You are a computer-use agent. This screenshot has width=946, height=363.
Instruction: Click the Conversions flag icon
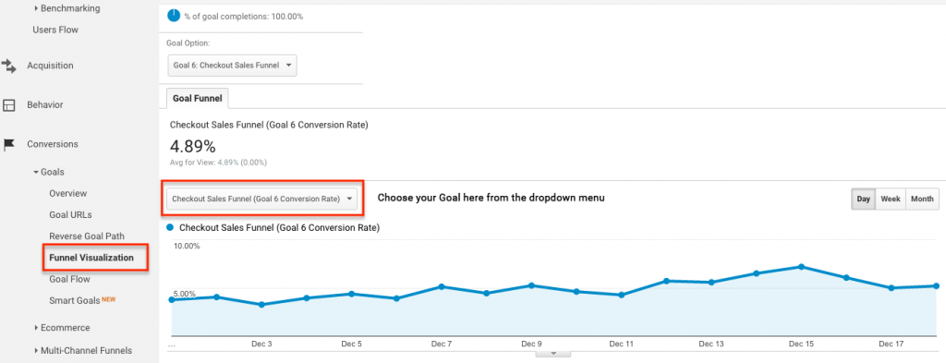pyautogui.click(x=8, y=144)
